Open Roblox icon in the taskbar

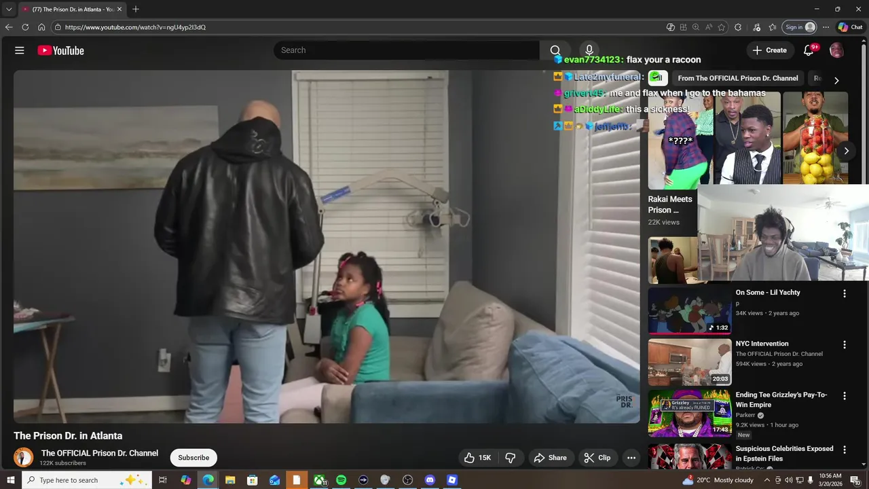coord(452,480)
